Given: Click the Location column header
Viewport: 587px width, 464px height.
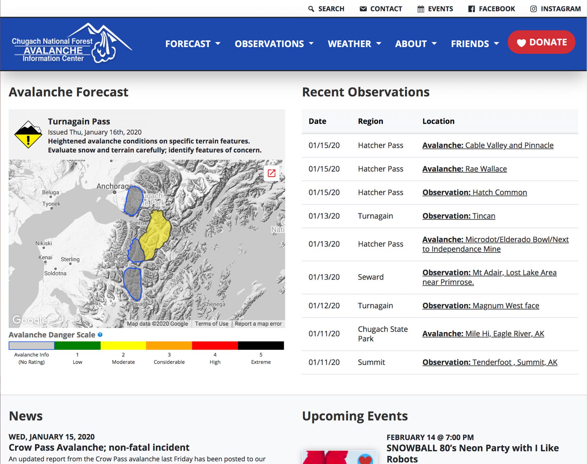Looking at the screenshot, I should tap(438, 121).
